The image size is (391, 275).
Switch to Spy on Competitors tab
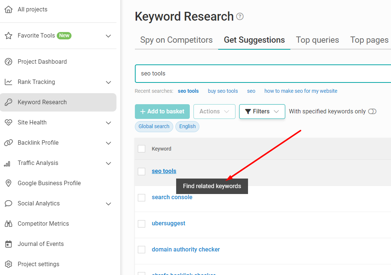point(176,40)
